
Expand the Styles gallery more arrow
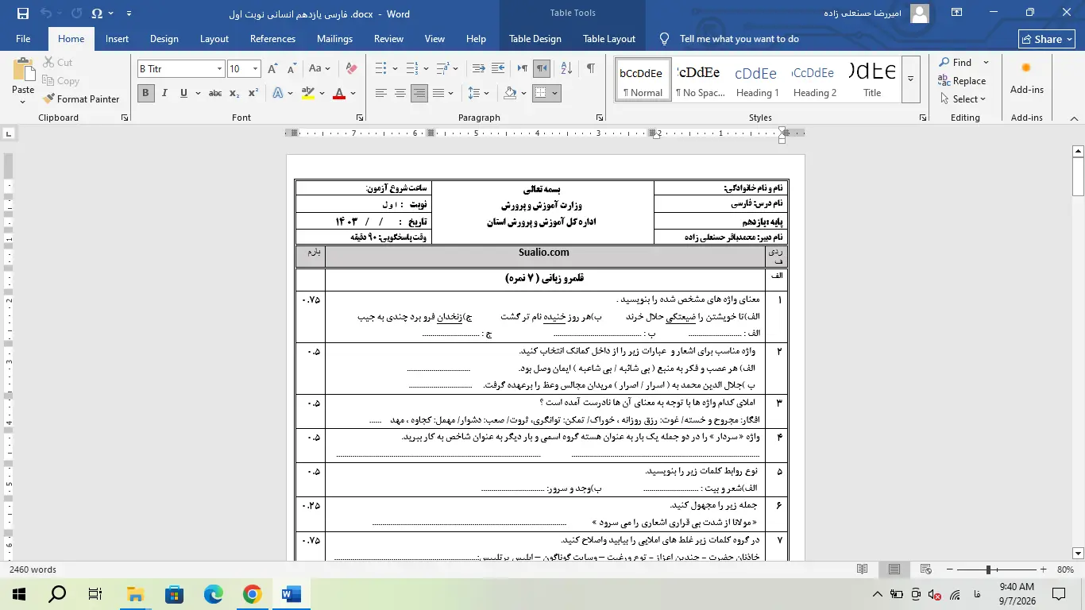click(x=910, y=78)
